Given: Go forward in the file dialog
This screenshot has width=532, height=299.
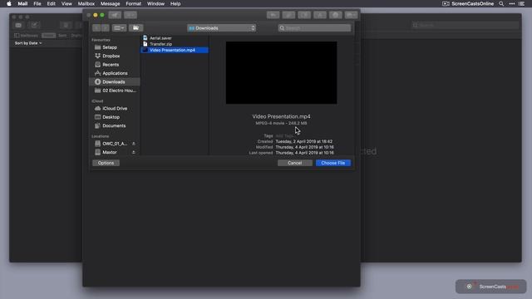Looking at the screenshot, I should point(106,28).
